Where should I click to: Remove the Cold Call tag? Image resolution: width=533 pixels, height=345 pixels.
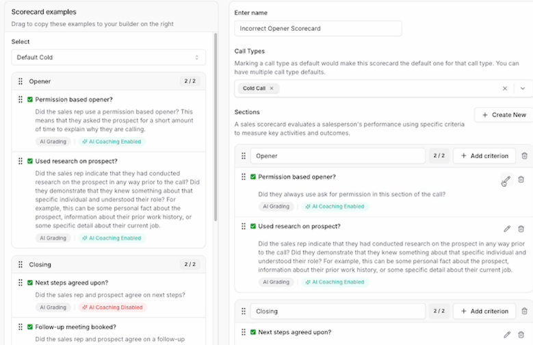click(272, 88)
